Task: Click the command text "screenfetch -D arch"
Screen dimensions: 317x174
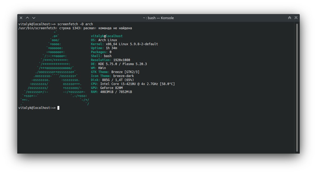Action: 75,24
